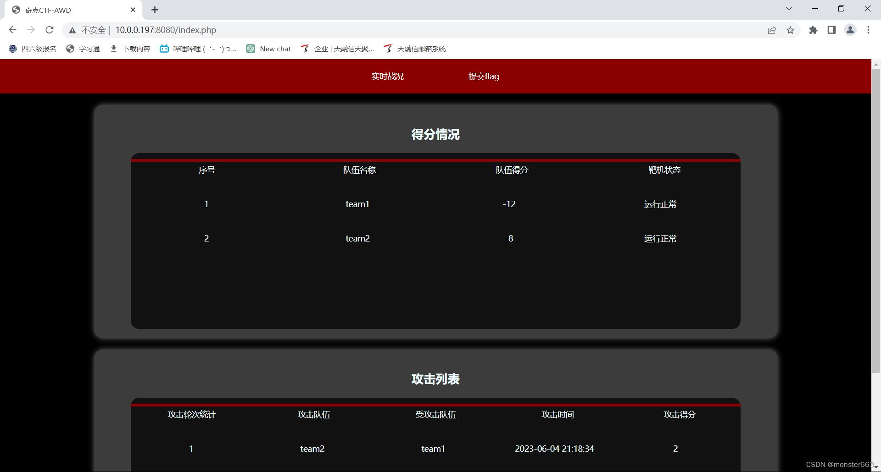Click the 队伍名称 column header
The width and height of the screenshot is (881, 472).
(359, 170)
